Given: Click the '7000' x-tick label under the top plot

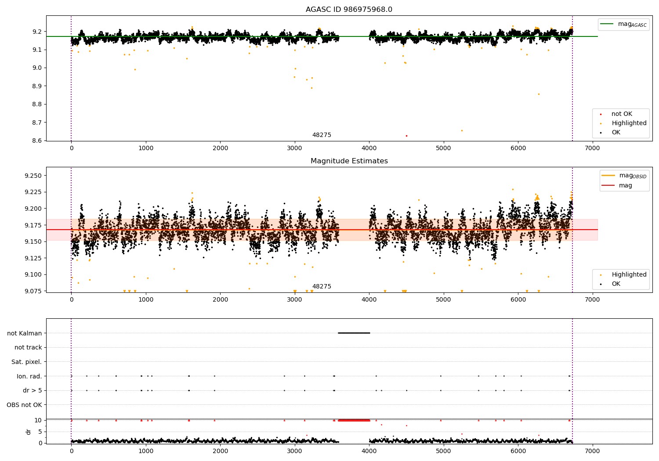Looking at the screenshot, I should tap(593, 148).
